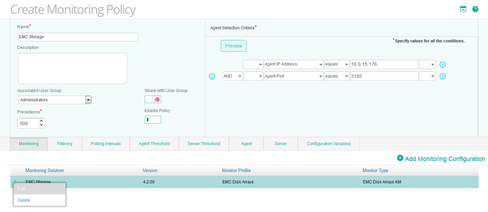Select Delete from the context menu

[24, 200]
